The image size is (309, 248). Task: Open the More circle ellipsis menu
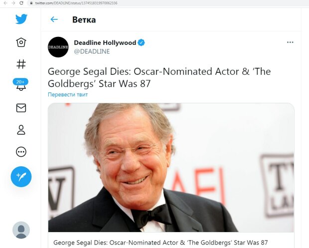(x=21, y=152)
